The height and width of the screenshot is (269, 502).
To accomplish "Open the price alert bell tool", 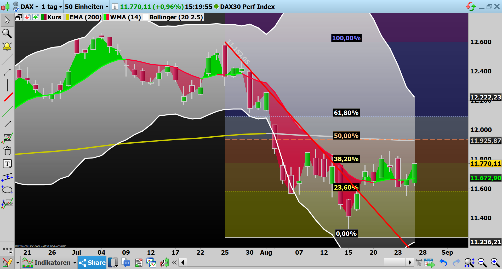I will point(7,46).
